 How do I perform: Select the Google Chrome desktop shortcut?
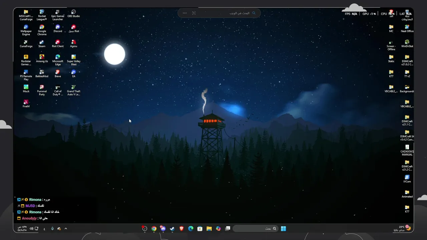[42, 30]
